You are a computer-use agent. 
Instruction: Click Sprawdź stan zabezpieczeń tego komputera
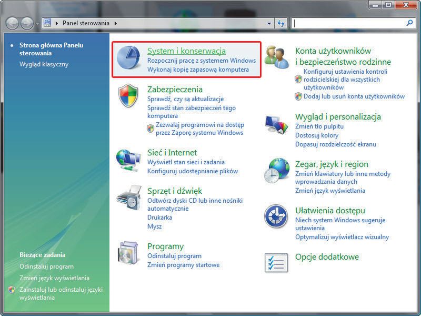[x=191, y=112]
